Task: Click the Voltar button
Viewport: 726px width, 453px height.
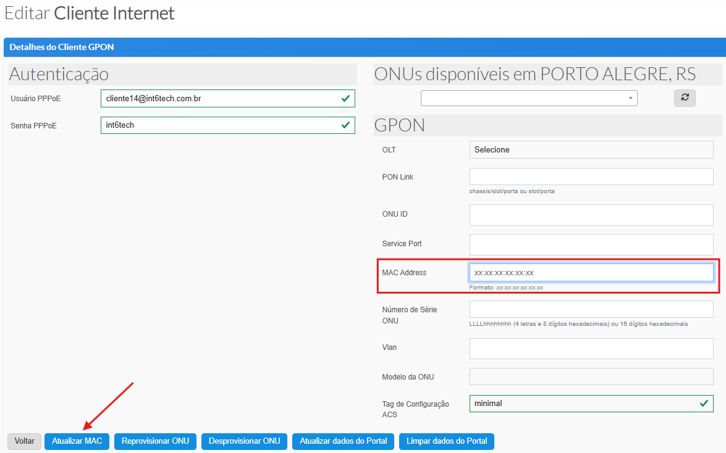Action: click(25, 441)
